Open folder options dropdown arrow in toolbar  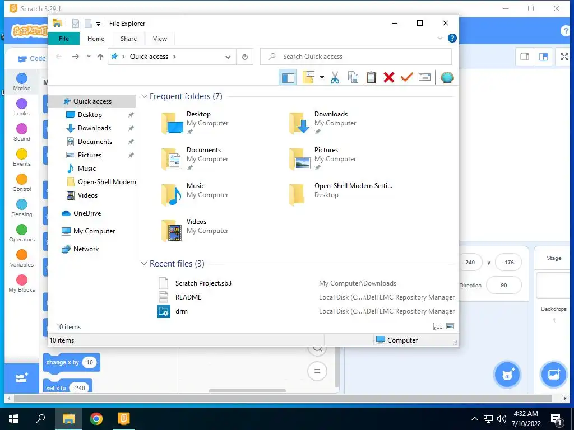point(322,77)
